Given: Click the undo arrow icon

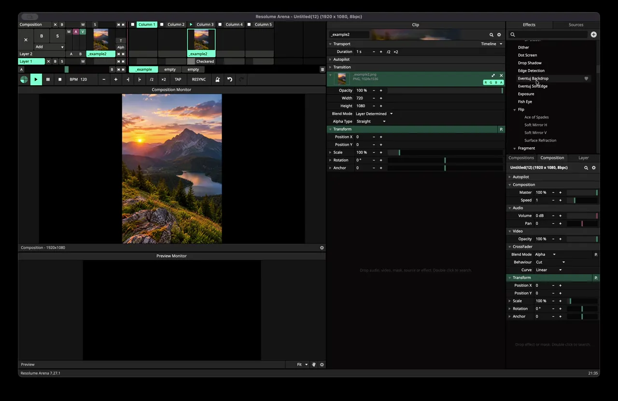Looking at the screenshot, I should (x=230, y=80).
